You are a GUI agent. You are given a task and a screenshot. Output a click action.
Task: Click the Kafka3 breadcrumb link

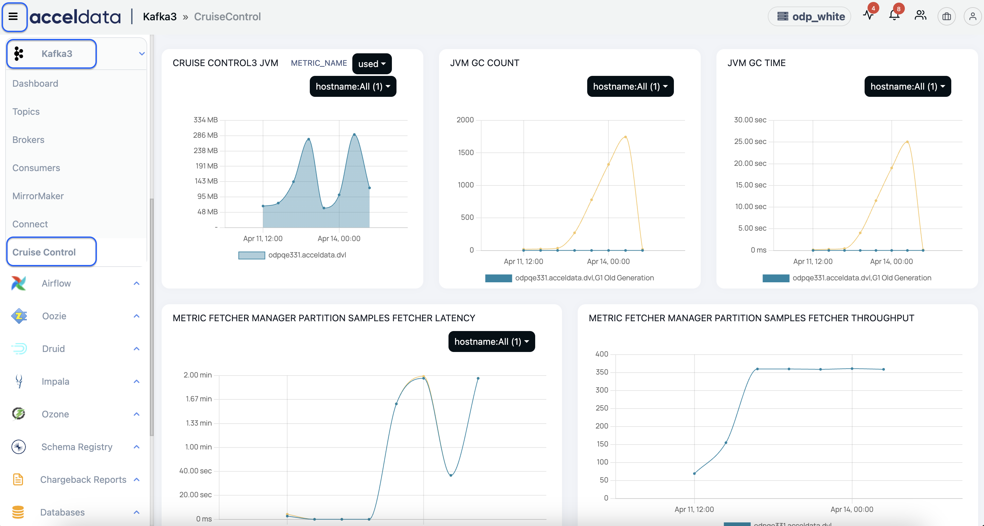pyautogui.click(x=159, y=16)
